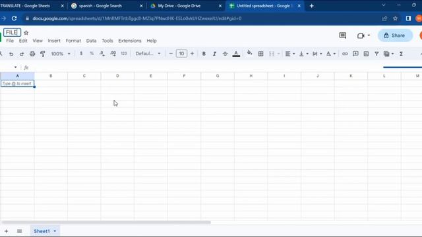This screenshot has width=422, height=237.
Task: Print the spreadsheet using printer icon
Action: (32, 54)
